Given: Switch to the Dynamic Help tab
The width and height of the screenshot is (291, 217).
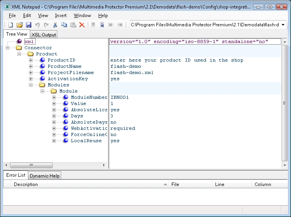Looking at the screenshot, I should coord(45,176).
